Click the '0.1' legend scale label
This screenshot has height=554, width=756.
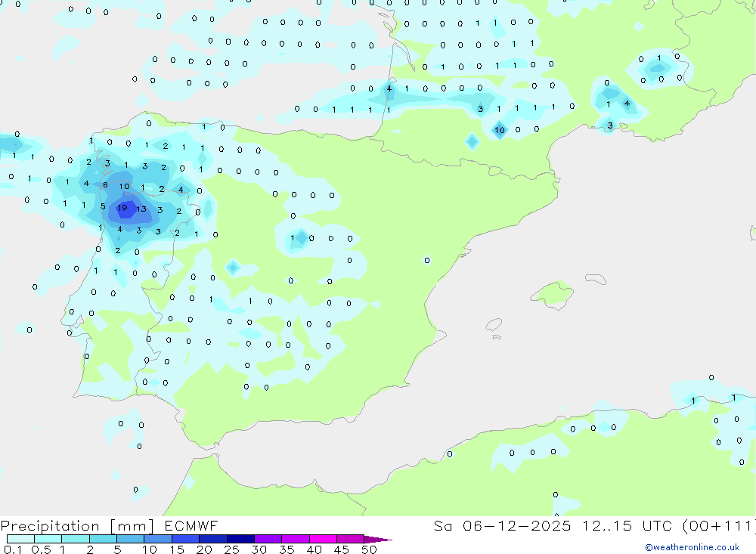click(13, 549)
